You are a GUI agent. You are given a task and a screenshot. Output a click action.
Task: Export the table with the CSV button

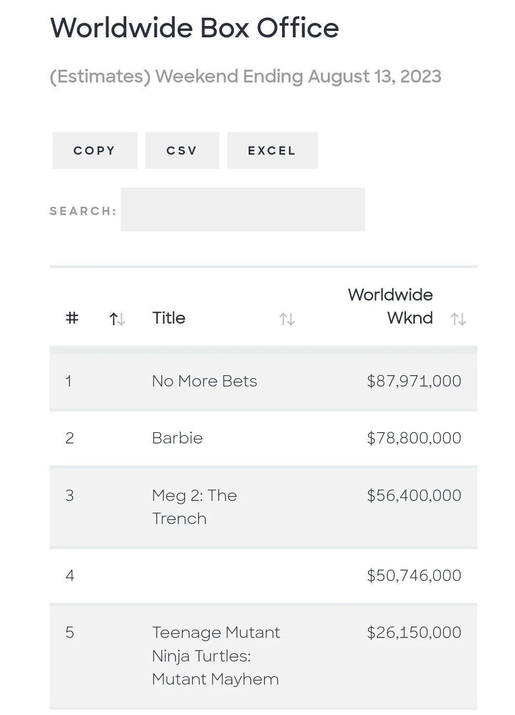click(x=182, y=151)
